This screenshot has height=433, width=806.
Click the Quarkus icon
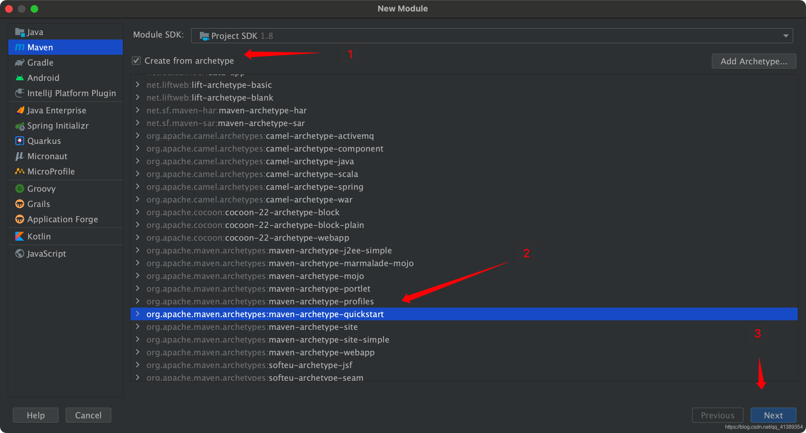[x=20, y=141]
